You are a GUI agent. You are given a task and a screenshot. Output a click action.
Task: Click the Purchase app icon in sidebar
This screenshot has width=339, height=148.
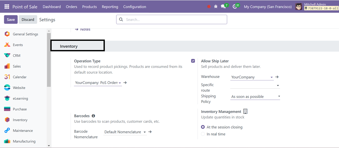click(x=7, y=109)
